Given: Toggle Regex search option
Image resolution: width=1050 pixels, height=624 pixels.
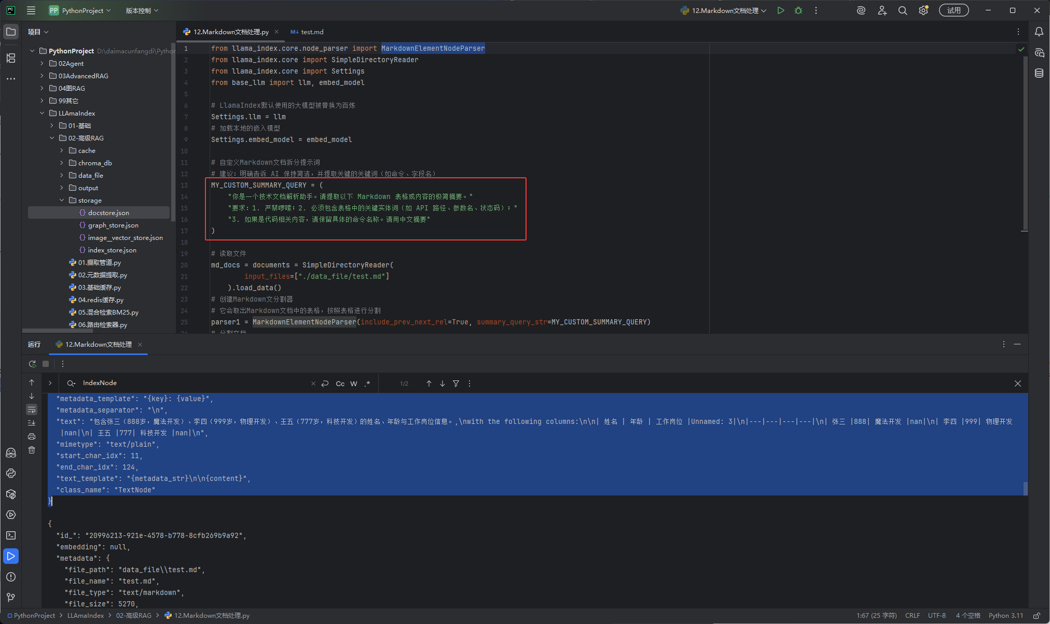Looking at the screenshot, I should tap(367, 384).
